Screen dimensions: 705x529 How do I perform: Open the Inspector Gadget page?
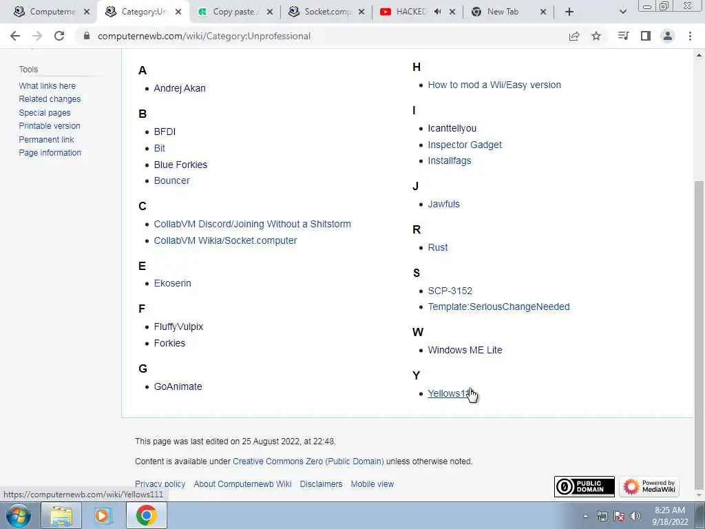coord(465,145)
